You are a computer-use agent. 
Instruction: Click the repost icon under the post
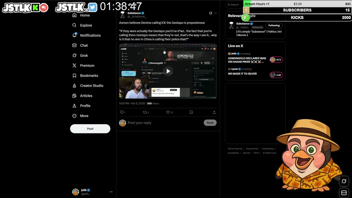[x=145, y=112]
